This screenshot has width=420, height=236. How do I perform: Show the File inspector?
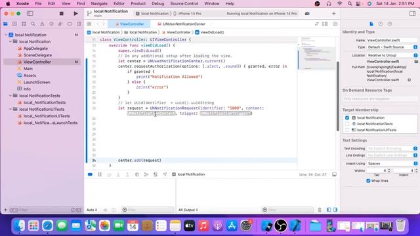371,24
